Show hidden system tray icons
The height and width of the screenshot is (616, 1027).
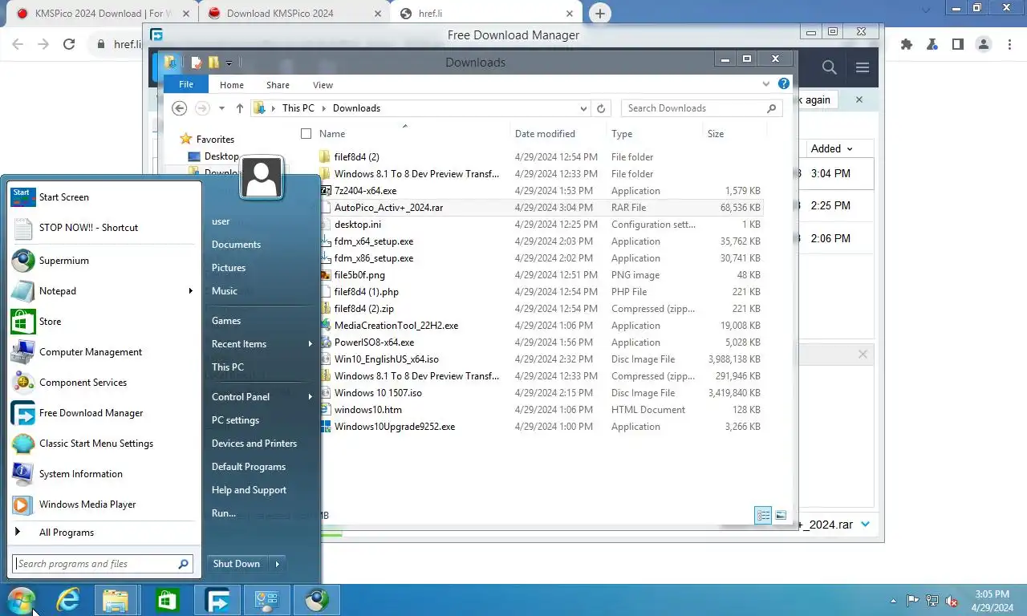tap(893, 601)
